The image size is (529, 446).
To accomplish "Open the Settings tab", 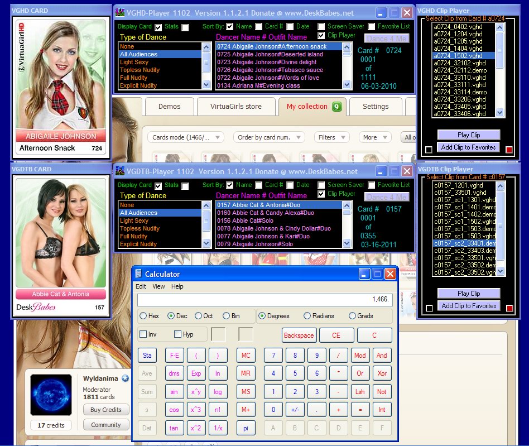I will pos(376,107).
